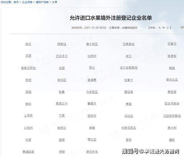This screenshot has height=157, width=184.
Task: Set font size to 大
Action: point(159,28)
